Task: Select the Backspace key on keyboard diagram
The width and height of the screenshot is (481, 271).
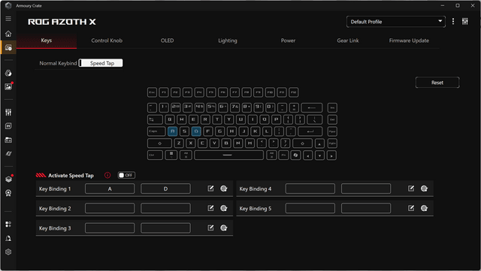Action: coord(312,107)
